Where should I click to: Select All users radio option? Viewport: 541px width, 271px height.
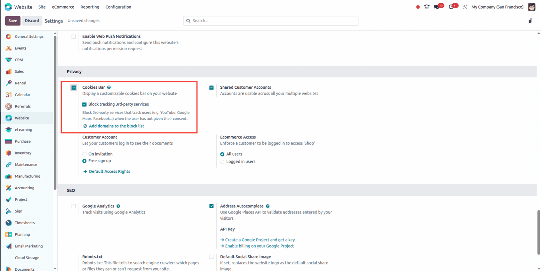click(222, 154)
